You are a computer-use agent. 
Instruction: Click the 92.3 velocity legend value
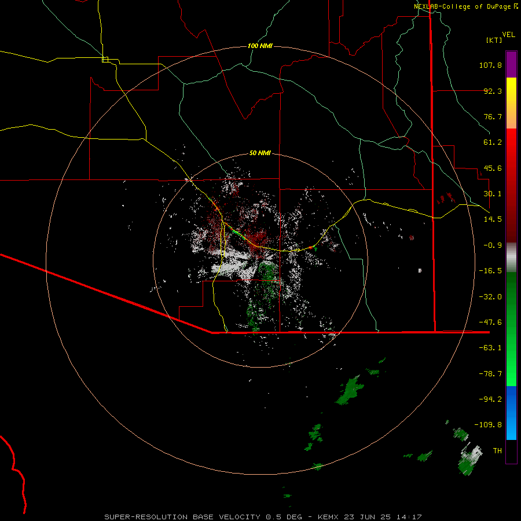coord(493,91)
